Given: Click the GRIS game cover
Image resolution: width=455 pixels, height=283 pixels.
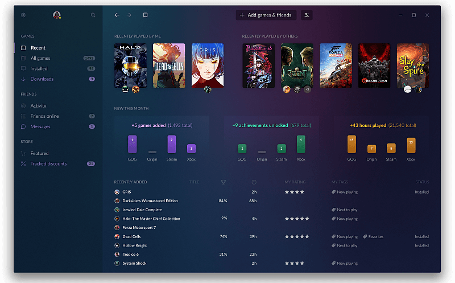Looking at the screenshot, I should point(208,65).
